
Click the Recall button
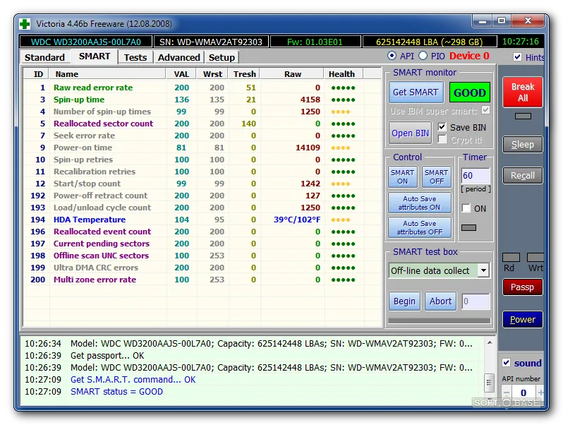click(x=522, y=175)
